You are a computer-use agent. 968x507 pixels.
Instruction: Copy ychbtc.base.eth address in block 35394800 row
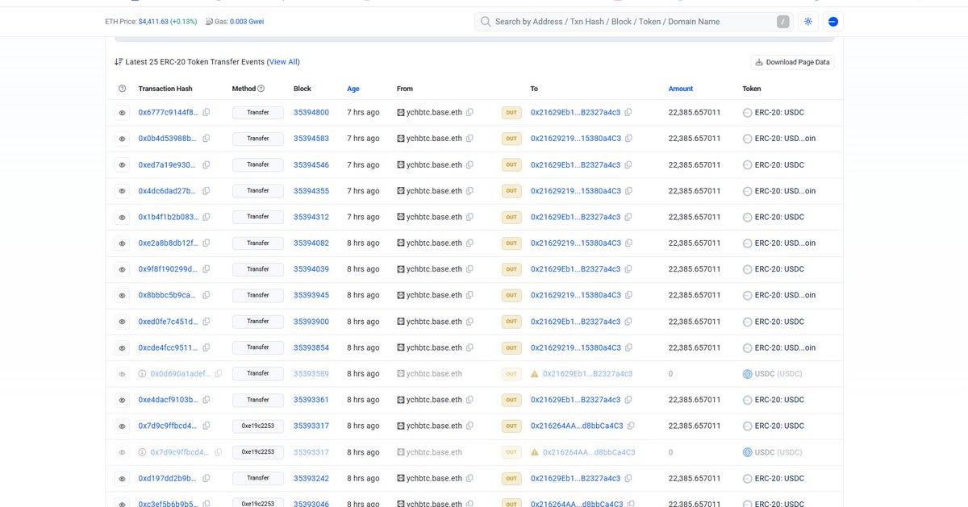pos(469,112)
